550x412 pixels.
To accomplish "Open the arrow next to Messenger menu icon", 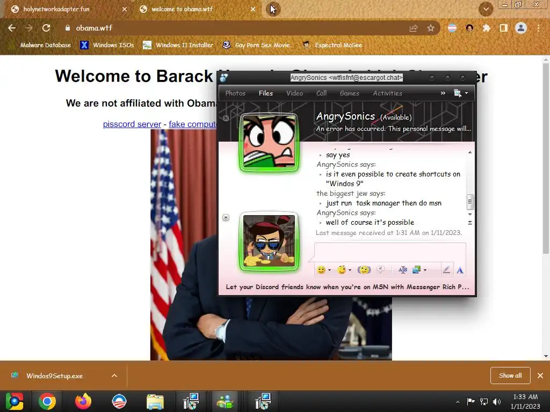I will coord(466,93).
